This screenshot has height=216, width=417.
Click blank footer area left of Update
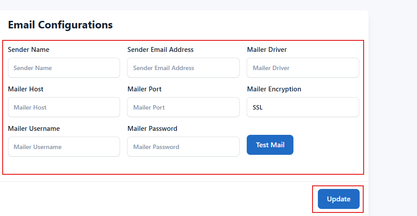click(x=156, y=199)
